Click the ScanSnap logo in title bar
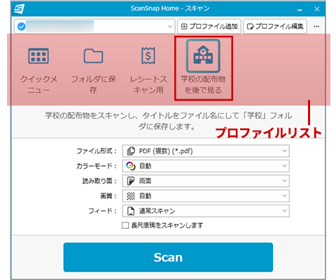 tap(19, 9)
